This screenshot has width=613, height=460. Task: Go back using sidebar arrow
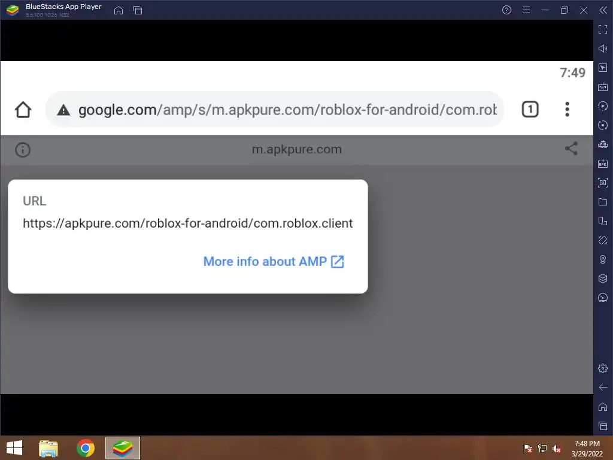point(603,388)
